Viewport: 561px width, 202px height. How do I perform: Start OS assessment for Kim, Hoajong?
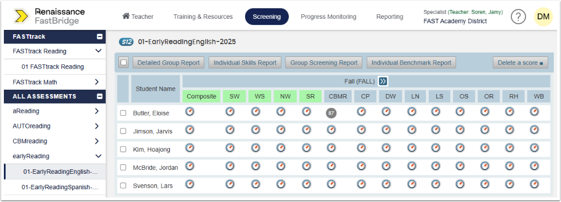click(x=460, y=148)
